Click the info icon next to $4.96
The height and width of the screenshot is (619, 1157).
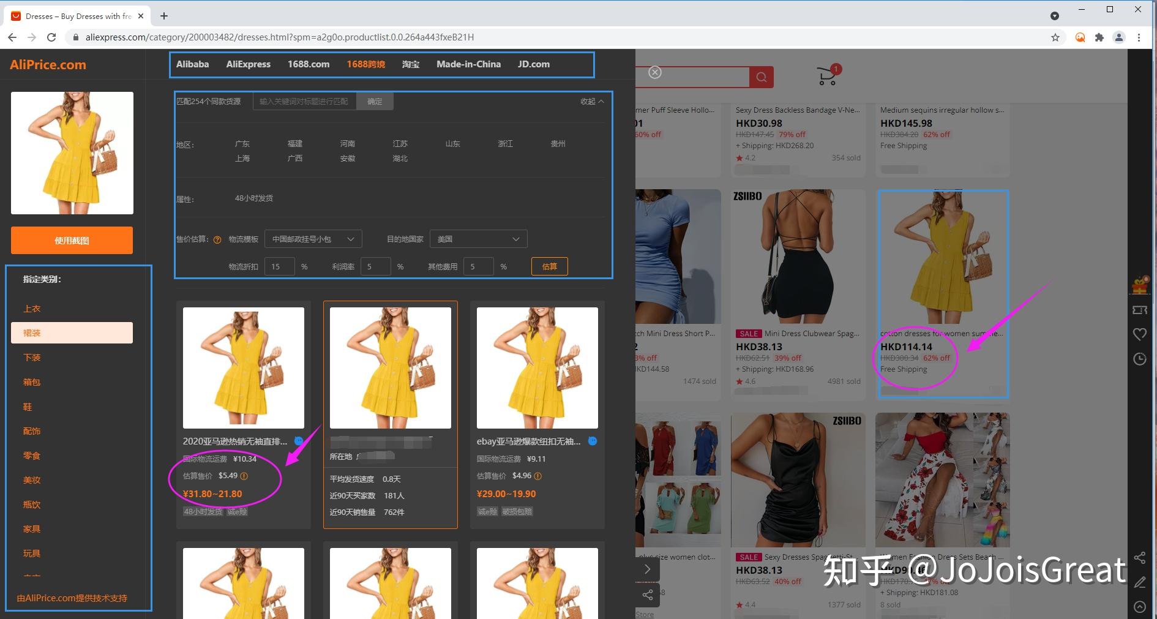[x=538, y=476]
